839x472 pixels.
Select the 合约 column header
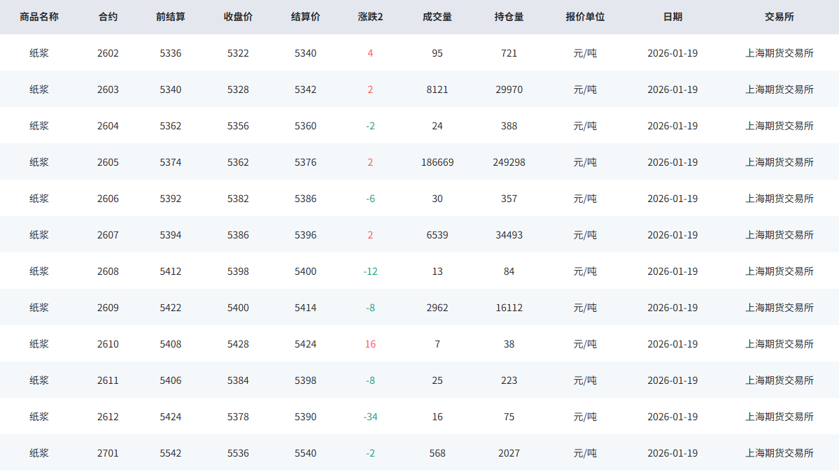click(108, 17)
